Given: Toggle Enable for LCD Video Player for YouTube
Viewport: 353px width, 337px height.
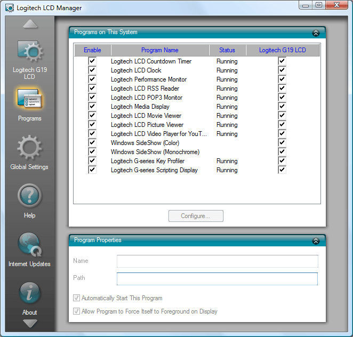Looking at the screenshot, I should click(x=92, y=133).
